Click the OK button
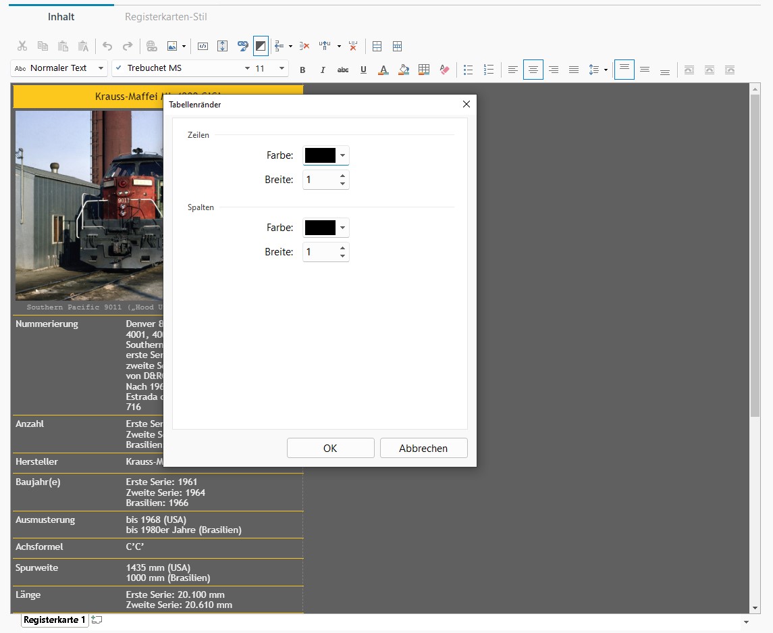Viewport: 773px width, 633px height. pos(330,448)
